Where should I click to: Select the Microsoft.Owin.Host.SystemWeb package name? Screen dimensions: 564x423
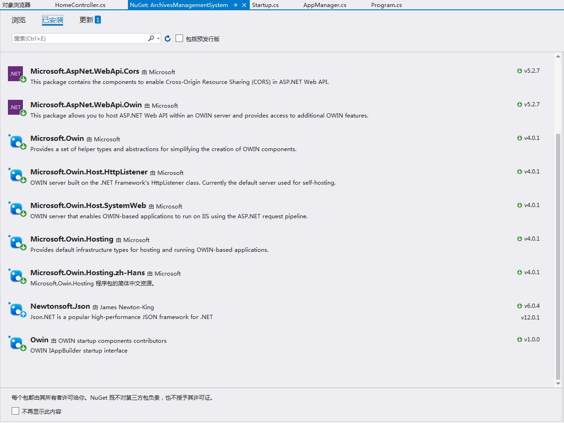[88, 206]
